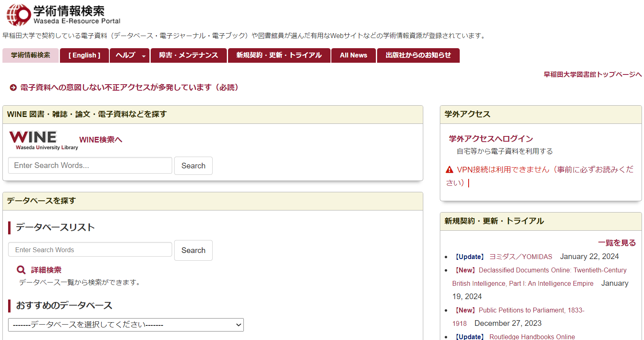Click the Waseda E-Resource Portal globe logo
644x340 pixels.
[19, 15]
